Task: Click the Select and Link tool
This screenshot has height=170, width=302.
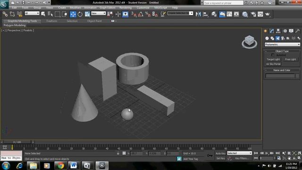Action: pyautogui.click(x=5, y=14)
